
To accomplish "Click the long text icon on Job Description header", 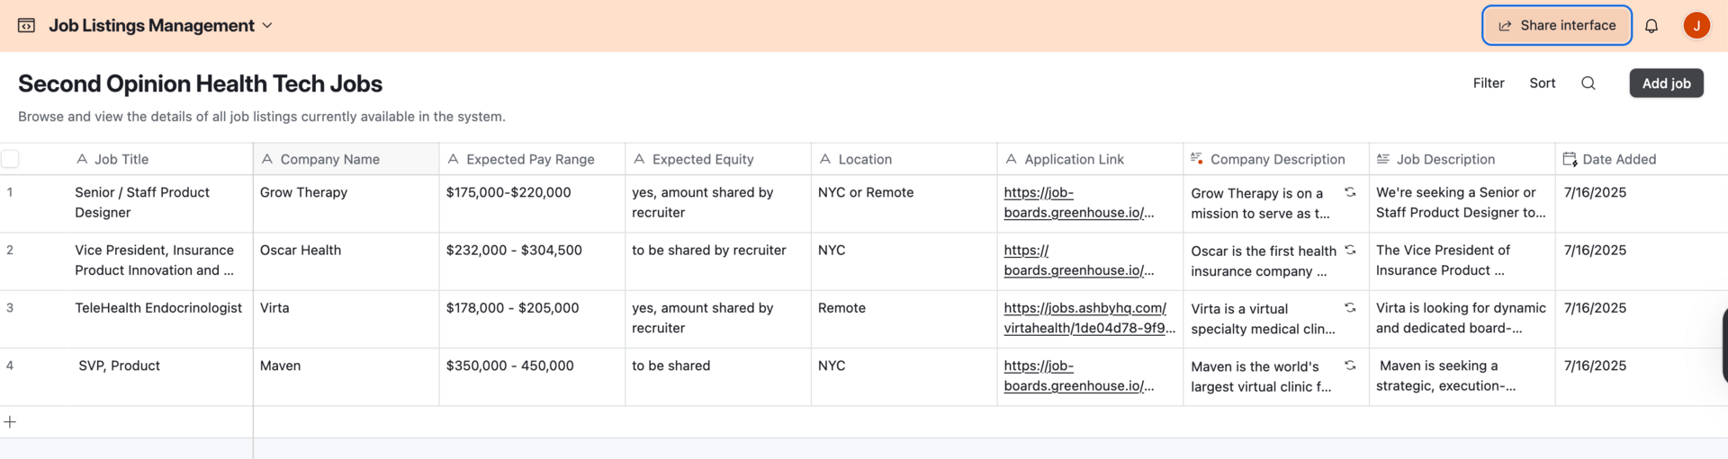I will [x=1383, y=159].
